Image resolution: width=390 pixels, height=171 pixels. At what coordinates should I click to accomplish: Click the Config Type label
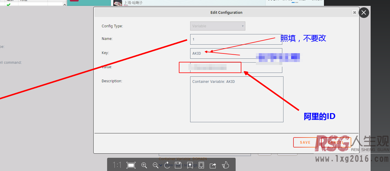click(x=112, y=26)
